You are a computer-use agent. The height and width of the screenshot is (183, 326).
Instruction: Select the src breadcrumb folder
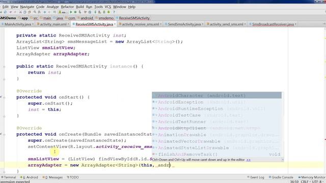coord(34,18)
